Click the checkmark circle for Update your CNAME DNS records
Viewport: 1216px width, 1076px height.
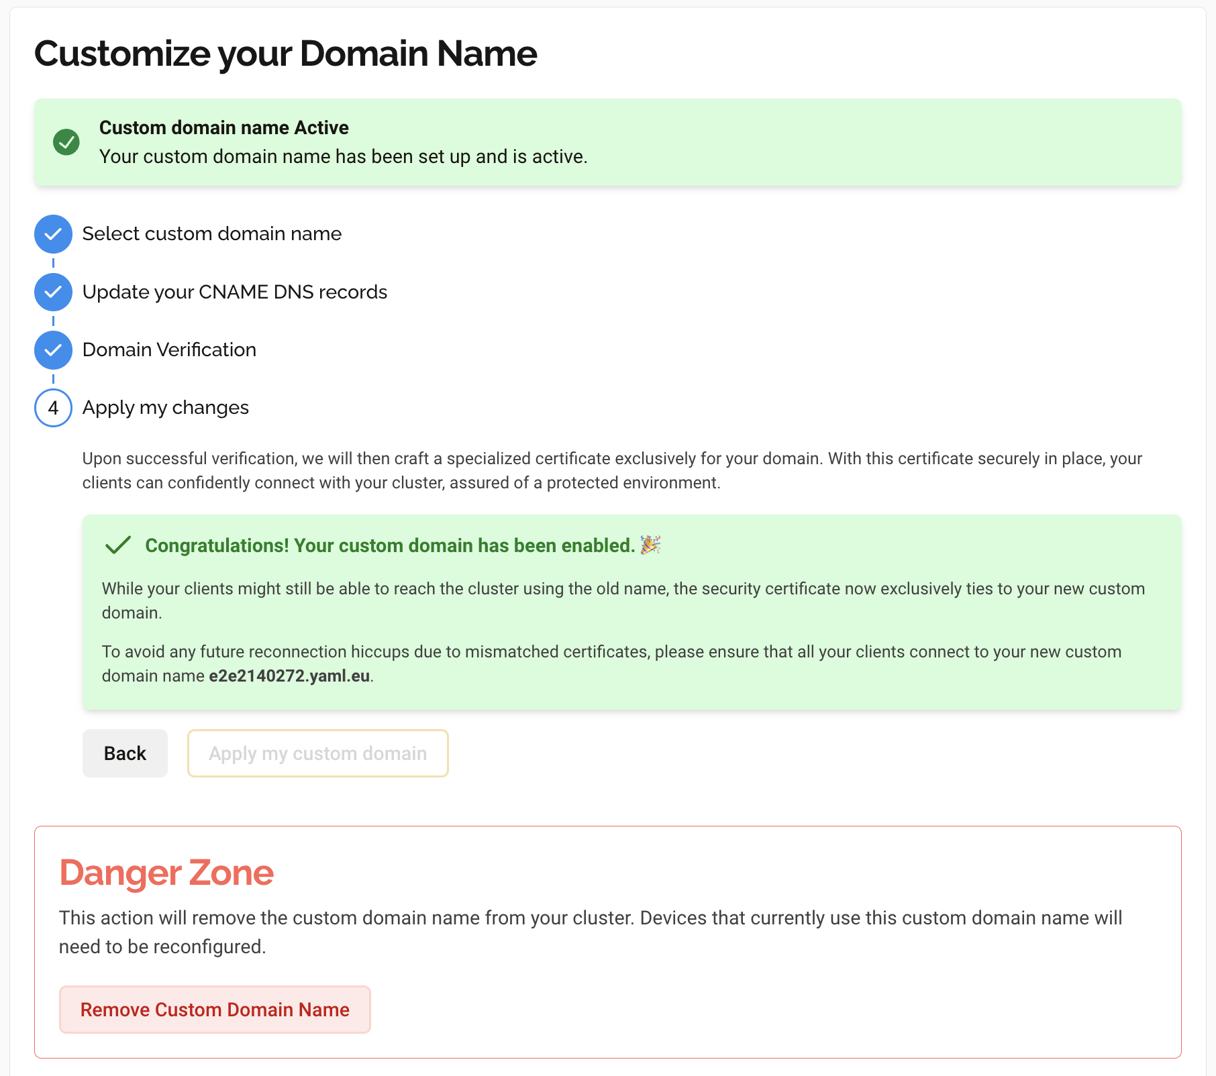[x=53, y=292]
